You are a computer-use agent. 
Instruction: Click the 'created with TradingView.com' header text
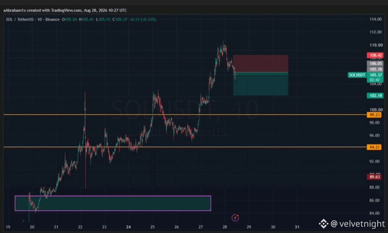(54, 10)
